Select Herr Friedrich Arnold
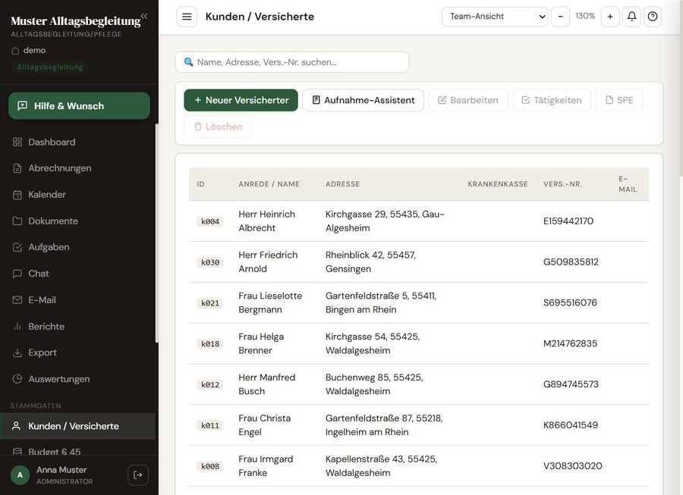This screenshot has width=683, height=495. pyautogui.click(x=268, y=262)
